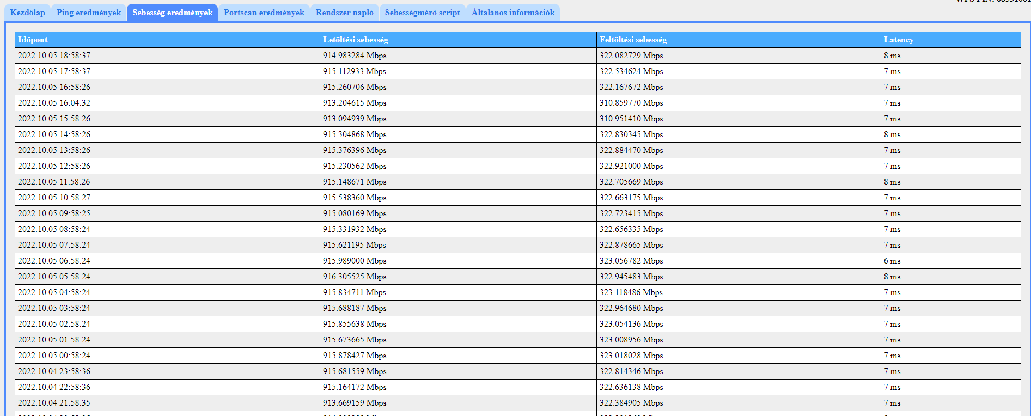Click download value 916.305525 Mbps
Screen dimensions: 1031x416
(355, 277)
